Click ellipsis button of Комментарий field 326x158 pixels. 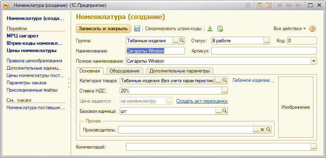click(314, 147)
